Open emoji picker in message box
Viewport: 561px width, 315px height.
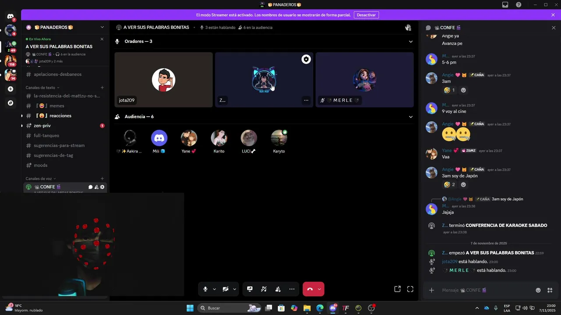[538, 290]
